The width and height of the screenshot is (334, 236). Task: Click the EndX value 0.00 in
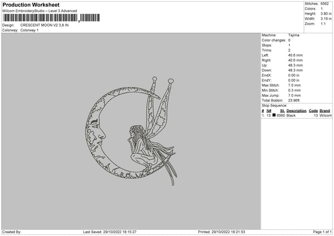click(x=294, y=75)
